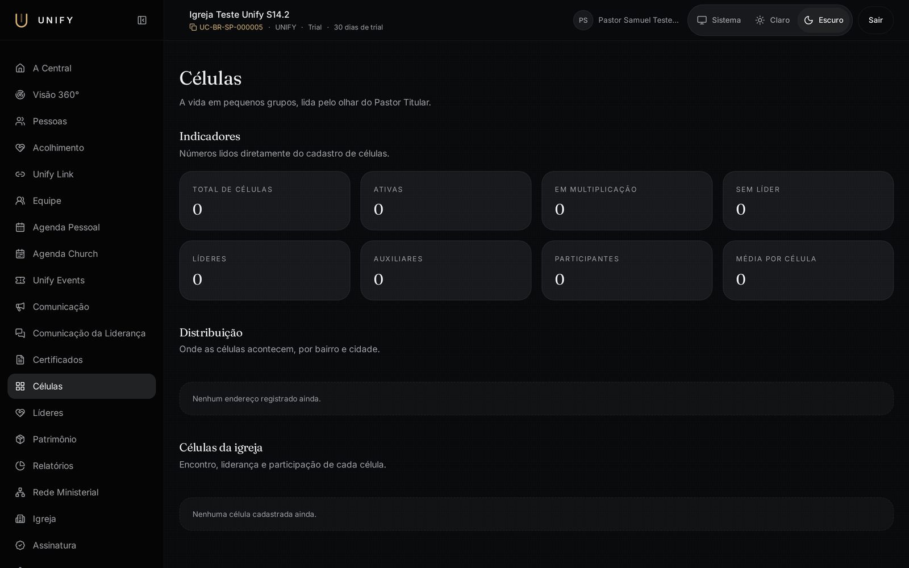The width and height of the screenshot is (909, 568).
Task: Click the 'Igreja Teste Unify S14.2' title
Action: pos(239,15)
